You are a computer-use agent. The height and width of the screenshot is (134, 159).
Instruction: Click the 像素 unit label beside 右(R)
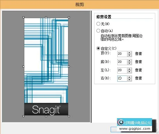[x=138, y=78]
